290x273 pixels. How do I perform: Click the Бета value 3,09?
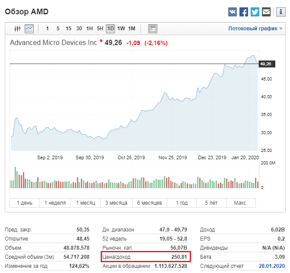(x=280, y=257)
